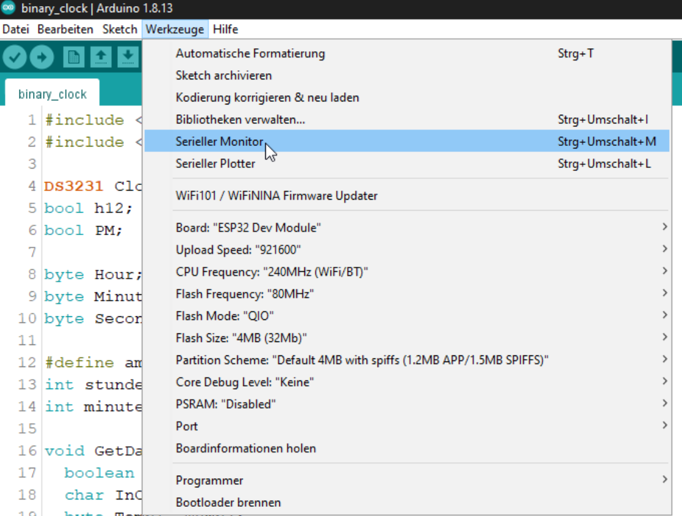Image resolution: width=682 pixels, height=516 pixels.
Task: Open Bibliotheken verwalten... entry
Action: pyautogui.click(x=240, y=120)
